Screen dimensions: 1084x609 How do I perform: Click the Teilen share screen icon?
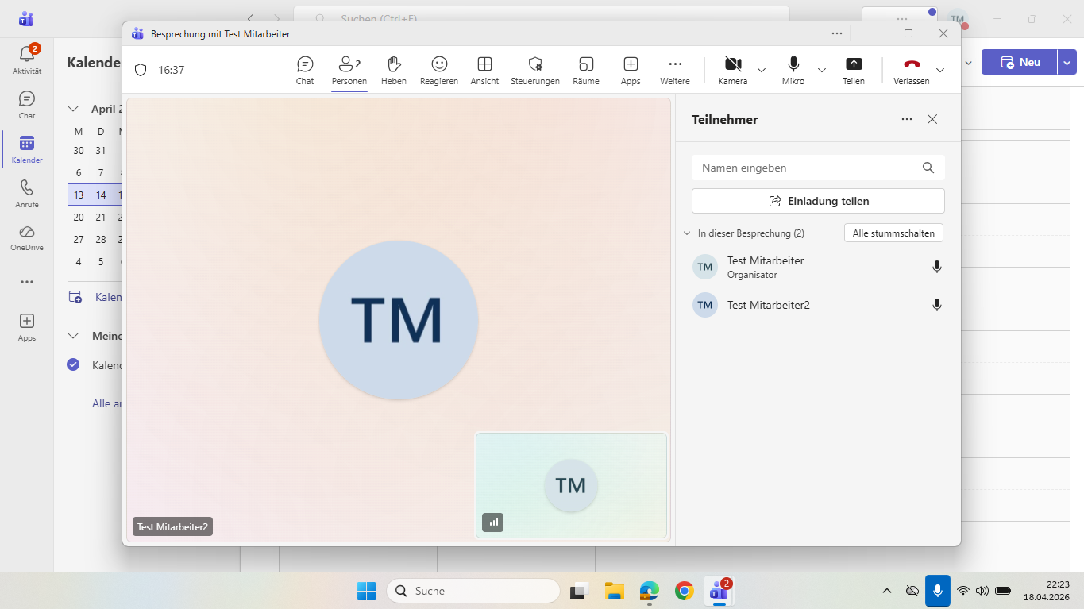[853, 70]
